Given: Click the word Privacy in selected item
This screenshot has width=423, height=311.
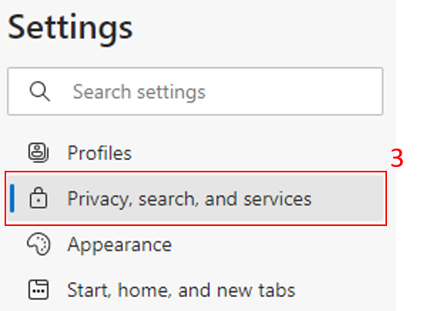Looking at the screenshot, I should point(100,200).
